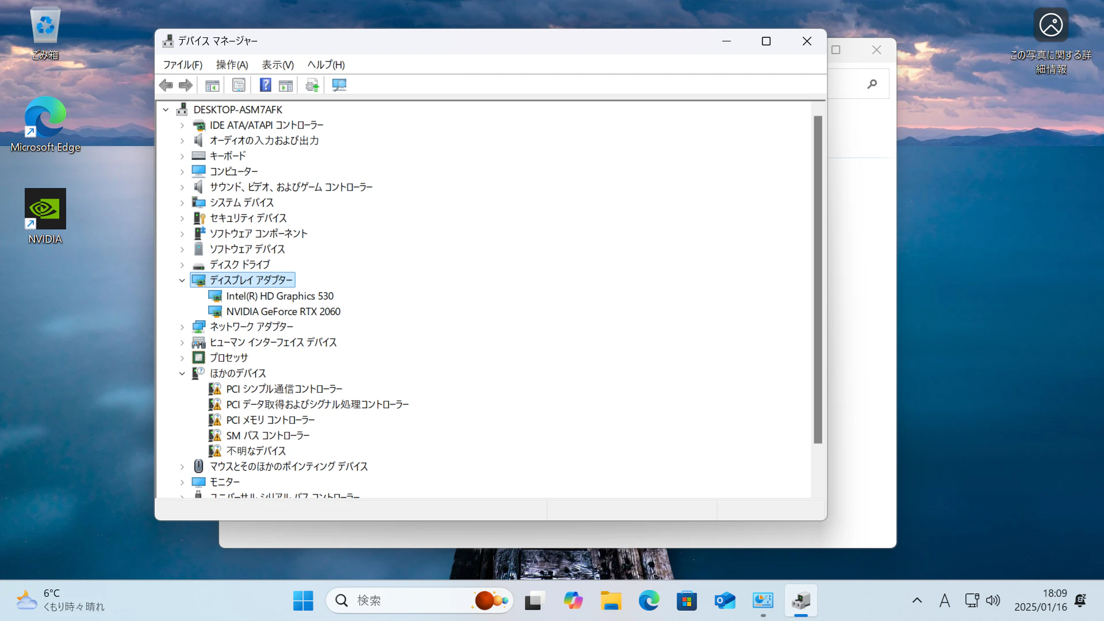Open the 表示(V) menu

click(x=278, y=65)
